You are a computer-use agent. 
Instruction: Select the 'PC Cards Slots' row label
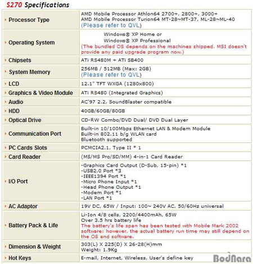(x=28, y=147)
